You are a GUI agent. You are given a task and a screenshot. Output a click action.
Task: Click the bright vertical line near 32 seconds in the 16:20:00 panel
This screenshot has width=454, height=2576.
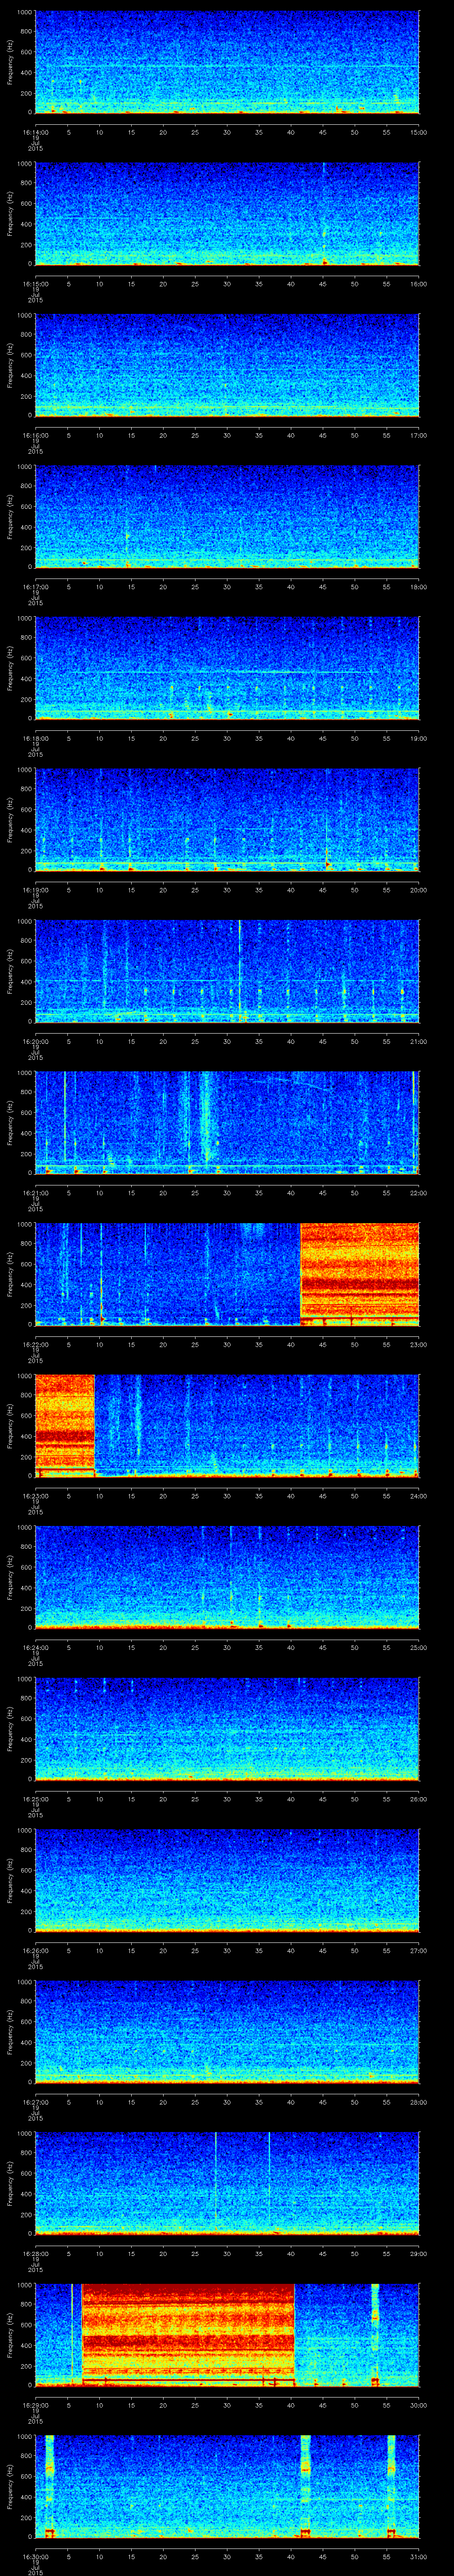click(239, 969)
